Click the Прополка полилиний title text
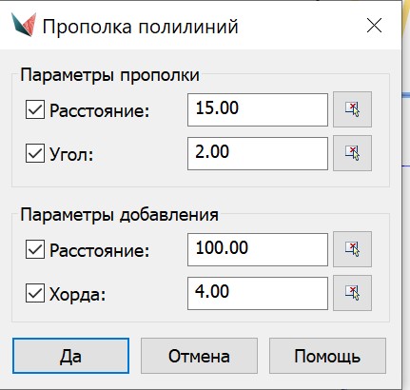 click(x=140, y=27)
